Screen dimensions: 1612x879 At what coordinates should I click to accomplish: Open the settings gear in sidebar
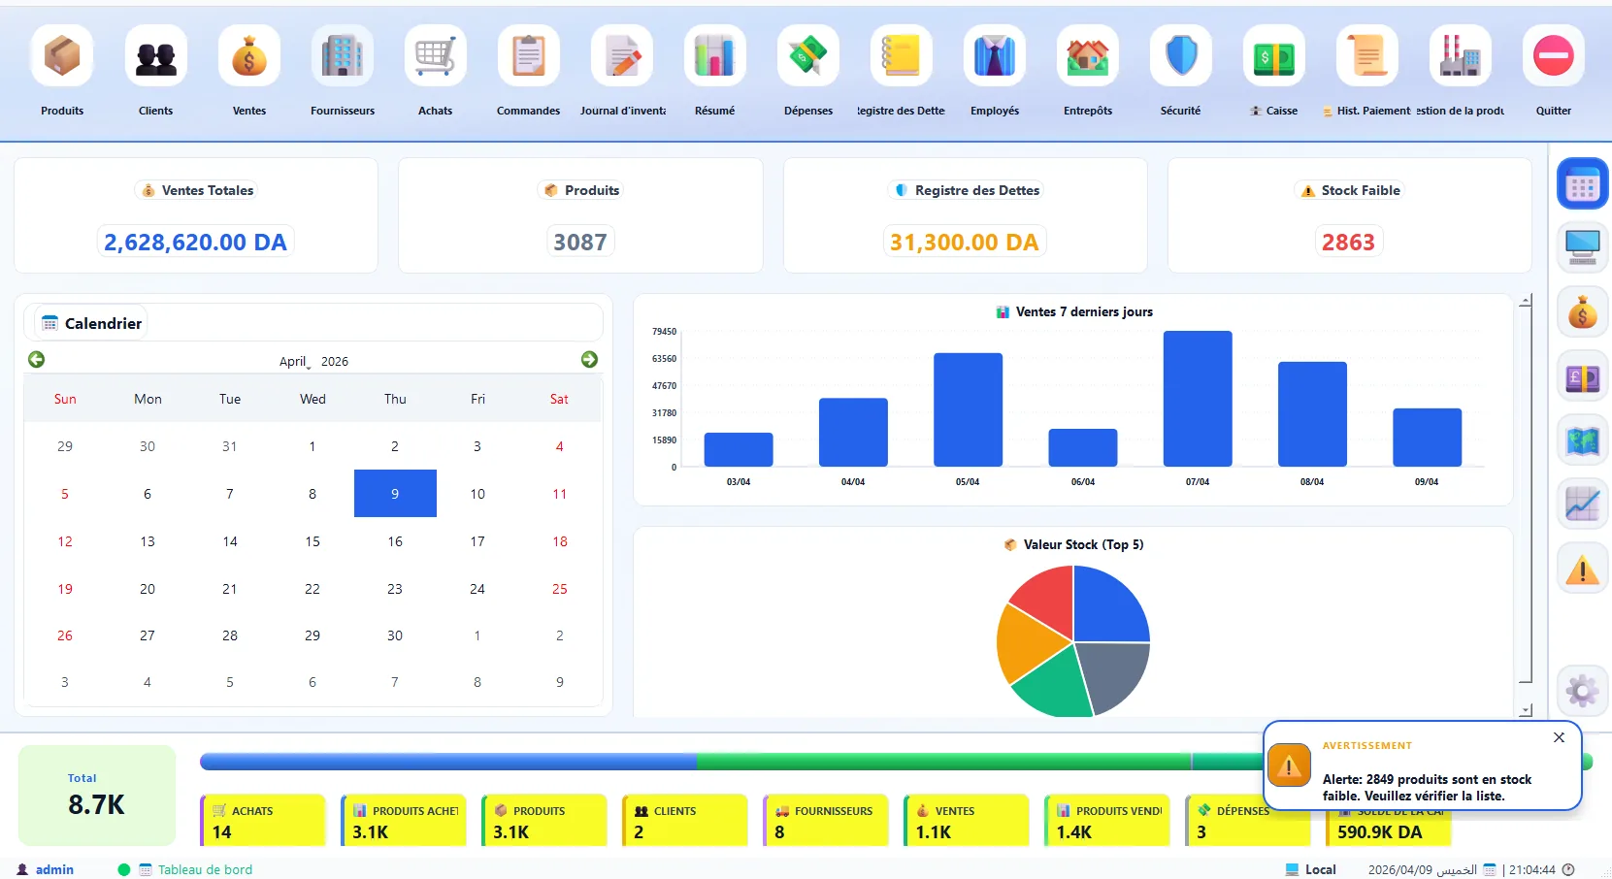(1582, 691)
